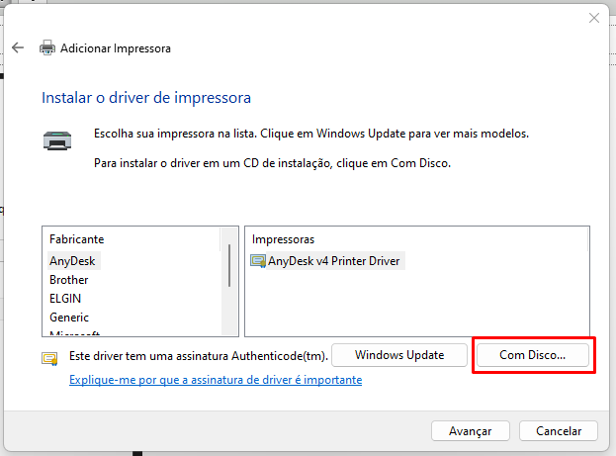Cancel the printer installation wizard
The image size is (616, 456).
pyautogui.click(x=559, y=431)
